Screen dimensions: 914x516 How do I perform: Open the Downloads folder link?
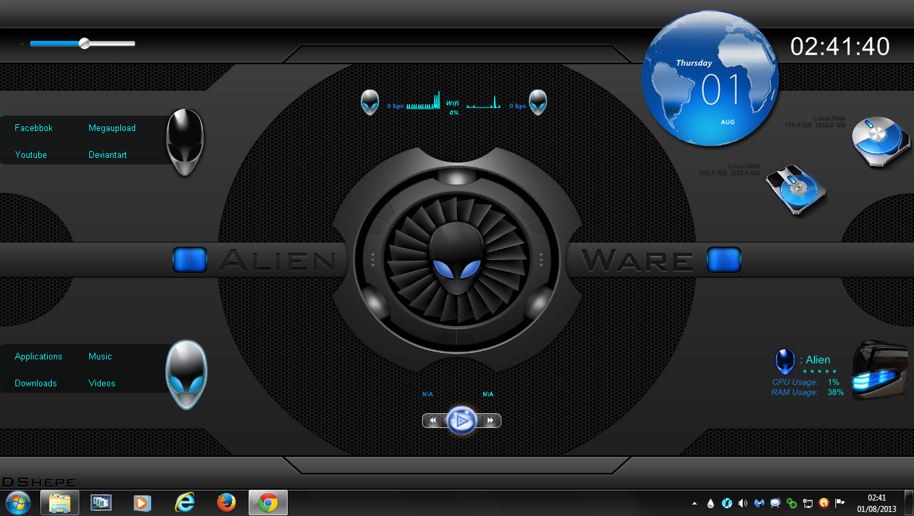(36, 383)
